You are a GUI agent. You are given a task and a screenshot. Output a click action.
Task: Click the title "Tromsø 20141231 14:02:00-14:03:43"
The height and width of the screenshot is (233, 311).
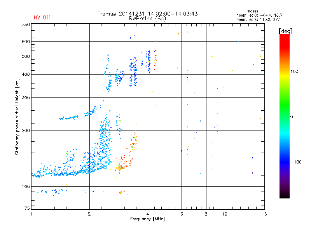coord(147,14)
